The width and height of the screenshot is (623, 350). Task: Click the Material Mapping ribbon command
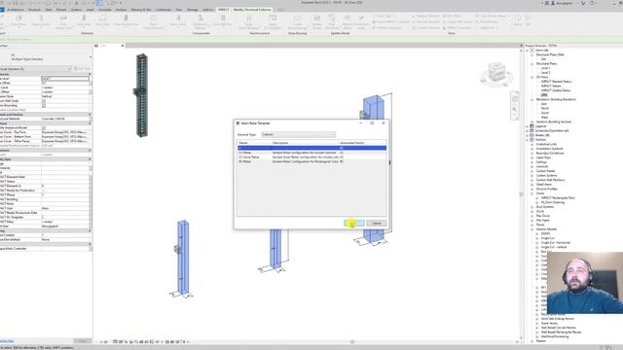tap(386, 28)
